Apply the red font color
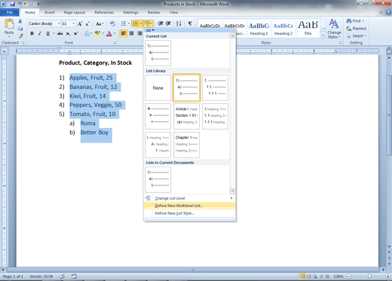 pos(109,33)
